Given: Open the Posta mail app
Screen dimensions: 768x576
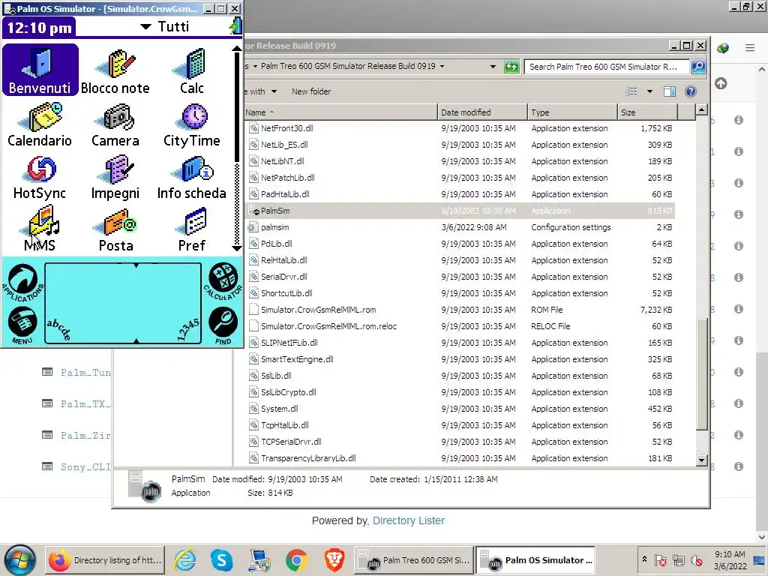Looking at the screenshot, I should point(116,229).
